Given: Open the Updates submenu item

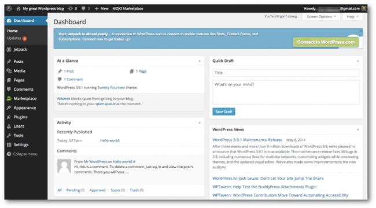Looking at the screenshot, I should [17, 38].
